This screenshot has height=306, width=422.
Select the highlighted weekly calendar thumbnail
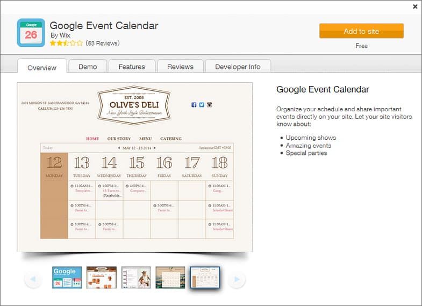[x=205, y=277]
